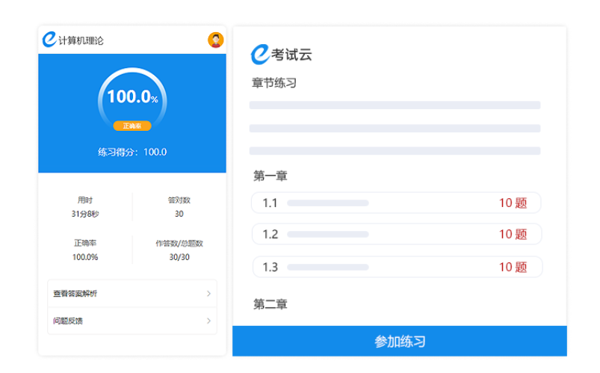Click the 100.0% circular progress ring

click(132, 98)
